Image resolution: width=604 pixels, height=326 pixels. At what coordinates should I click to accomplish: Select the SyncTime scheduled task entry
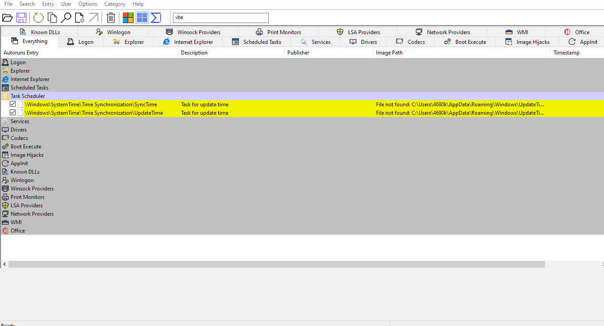point(302,105)
